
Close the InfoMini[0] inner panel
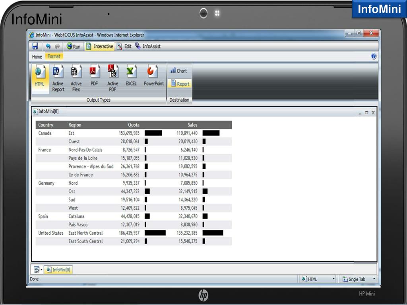(x=373, y=112)
